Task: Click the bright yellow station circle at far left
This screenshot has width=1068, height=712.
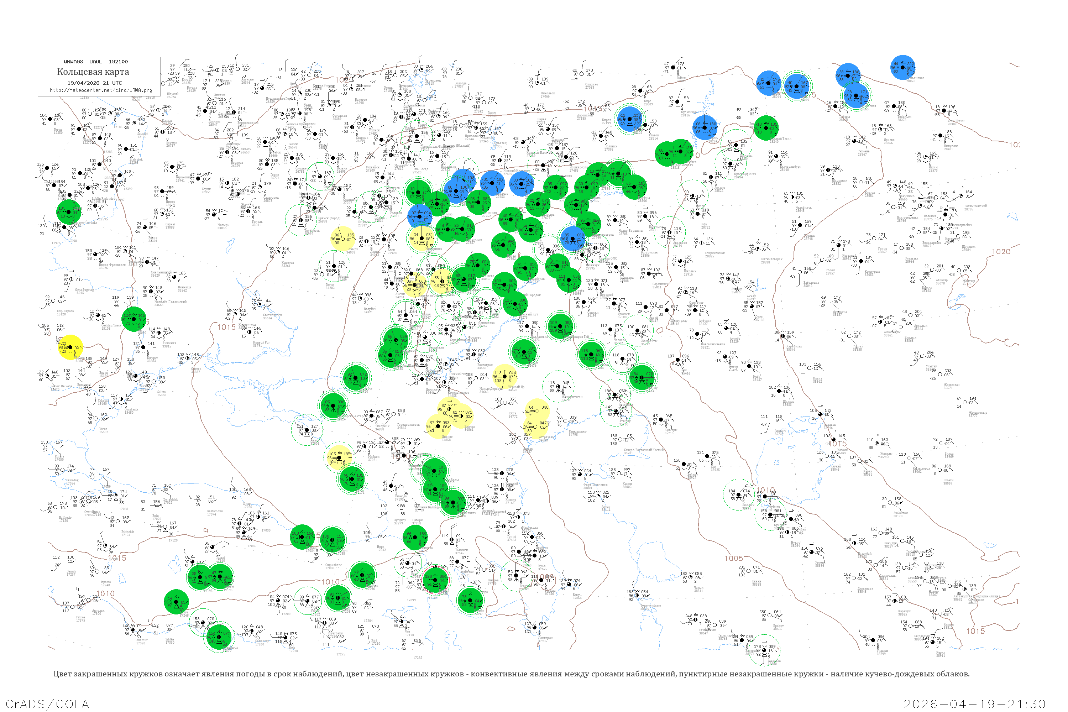Action: (x=70, y=347)
